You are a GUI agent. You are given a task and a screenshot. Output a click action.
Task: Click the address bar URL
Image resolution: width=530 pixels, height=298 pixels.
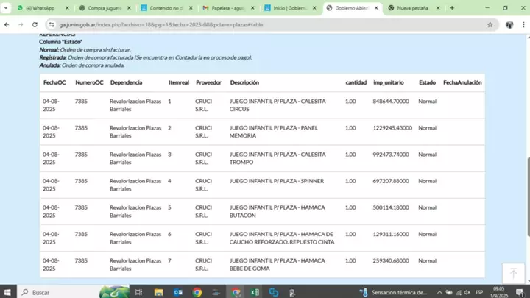(161, 25)
